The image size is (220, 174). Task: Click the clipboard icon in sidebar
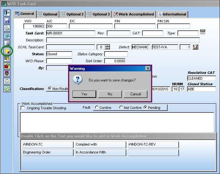[x=7, y=81]
